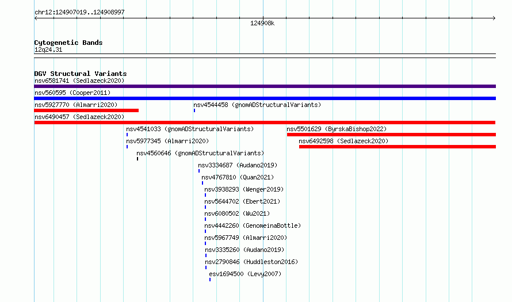Click the nsv4767810 (Quan2021) label
512x302 pixels.
pos(238,177)
